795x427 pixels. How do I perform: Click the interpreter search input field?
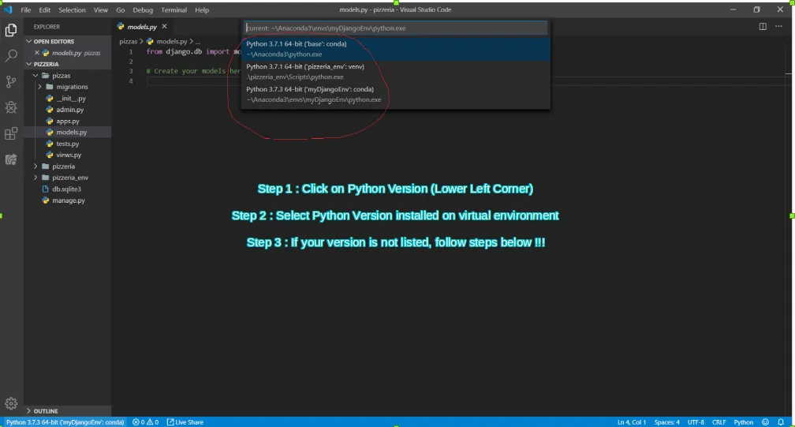click(x=395, y=28)
